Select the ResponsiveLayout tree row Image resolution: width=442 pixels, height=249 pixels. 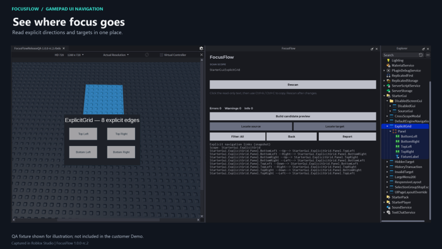point(405,182)
